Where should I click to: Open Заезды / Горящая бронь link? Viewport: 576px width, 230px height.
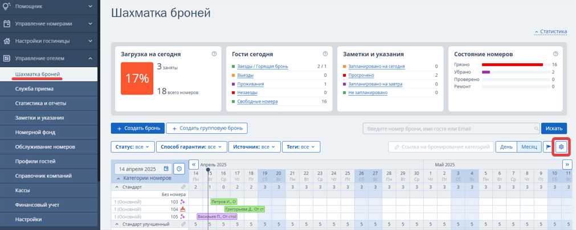(263, 67)
